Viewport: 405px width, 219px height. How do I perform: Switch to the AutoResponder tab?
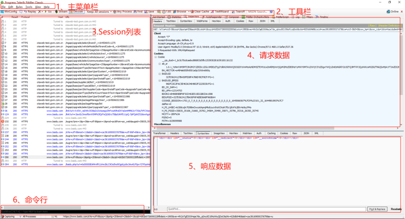(x=212, y=17)
